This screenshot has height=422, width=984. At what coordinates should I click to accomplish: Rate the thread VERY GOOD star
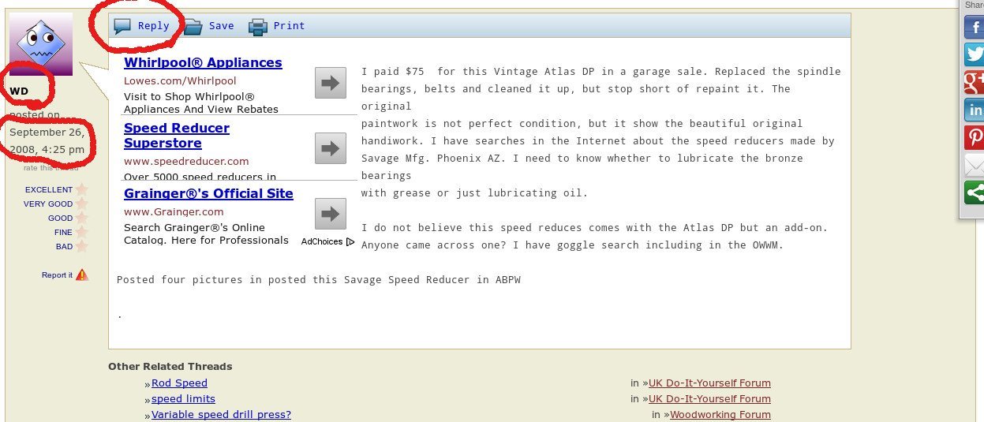(81, 204)
